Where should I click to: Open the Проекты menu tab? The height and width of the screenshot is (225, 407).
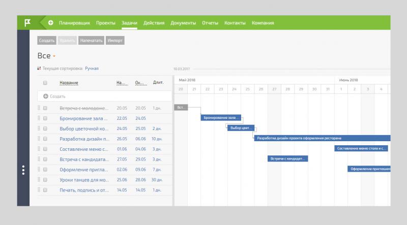point(106,23)
